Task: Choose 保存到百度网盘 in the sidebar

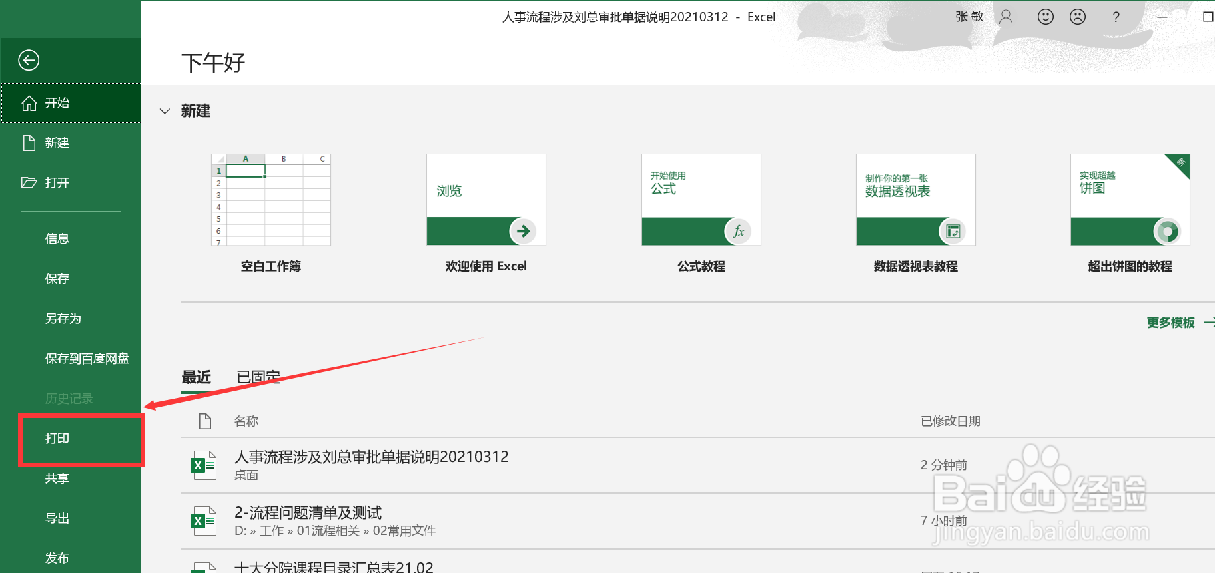Action: click(87, 359)
